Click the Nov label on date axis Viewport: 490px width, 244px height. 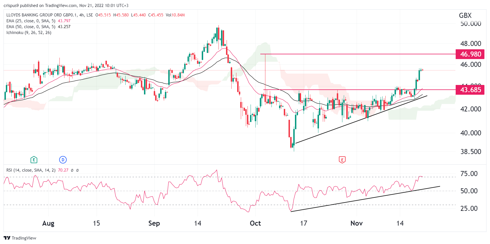[356, 223]
